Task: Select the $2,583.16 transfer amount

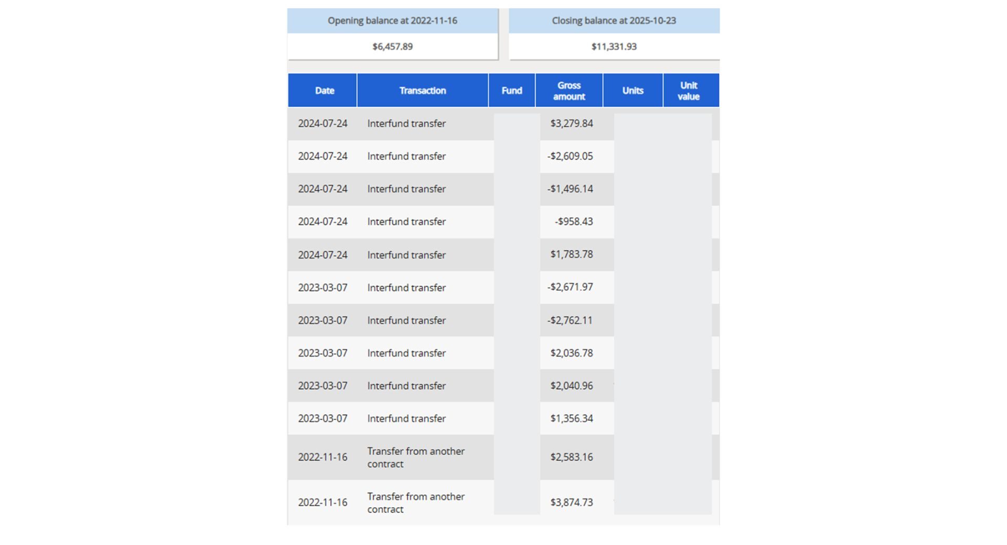Action: [x=571, y=457]
